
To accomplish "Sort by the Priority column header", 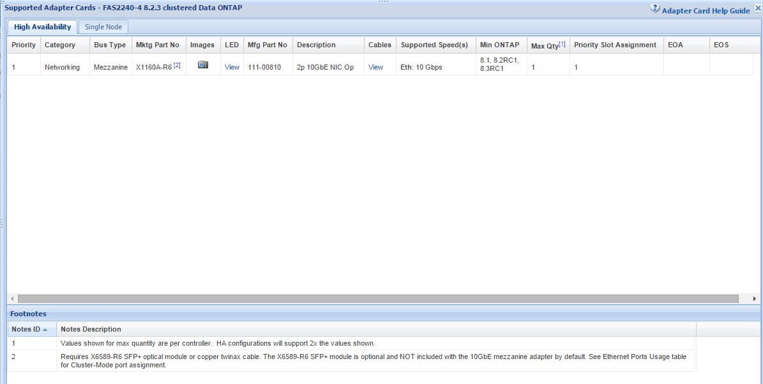I will tap(24, 45).
